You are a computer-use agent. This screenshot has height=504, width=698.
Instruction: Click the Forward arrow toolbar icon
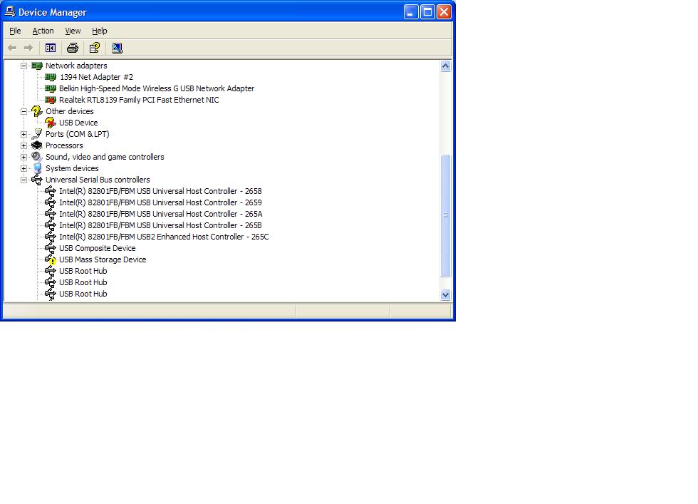[x=28, y=48]
